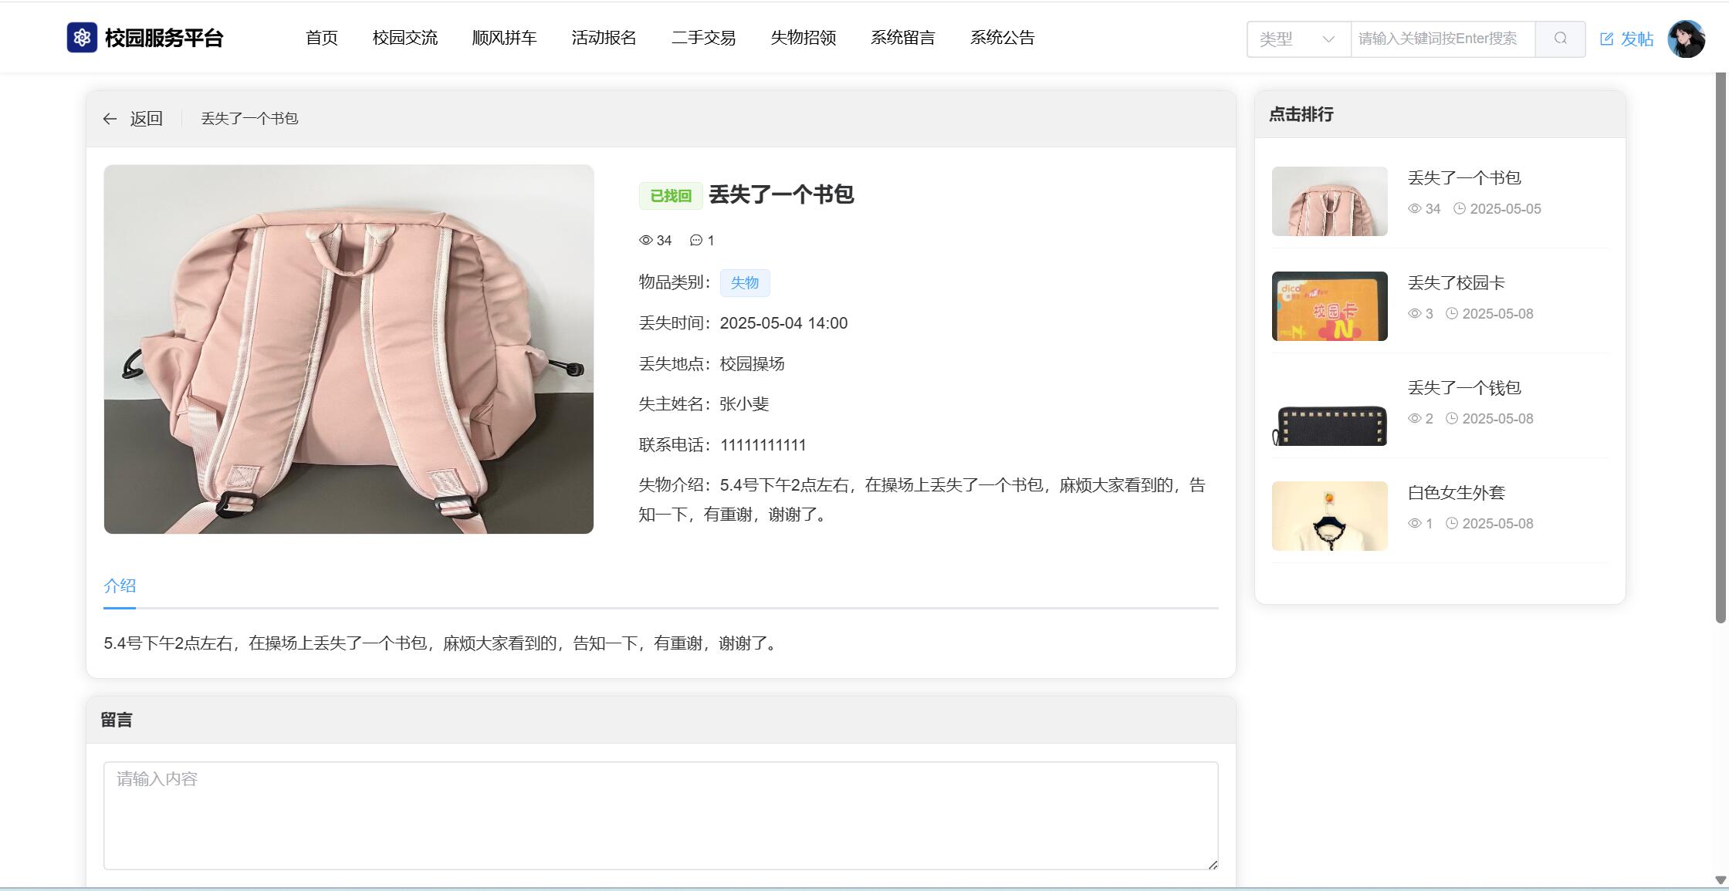Open 失物招领 navigation menu item
This screenshot has height=891, width=1729.
click(x=803, y=38)
